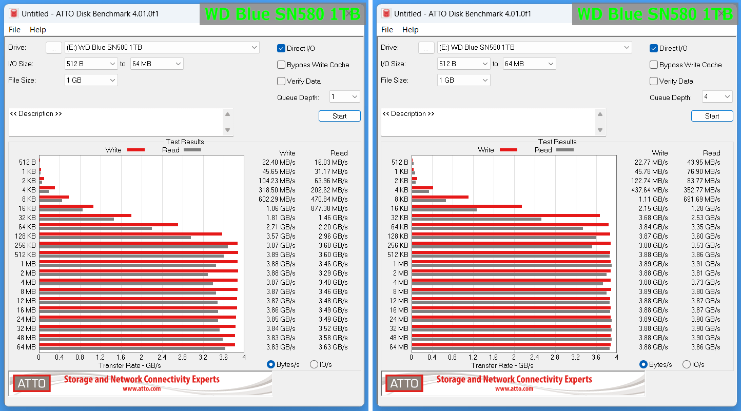The image size is (741, 411).
Task: Click Description text field in right window
Action: point(488,122)
